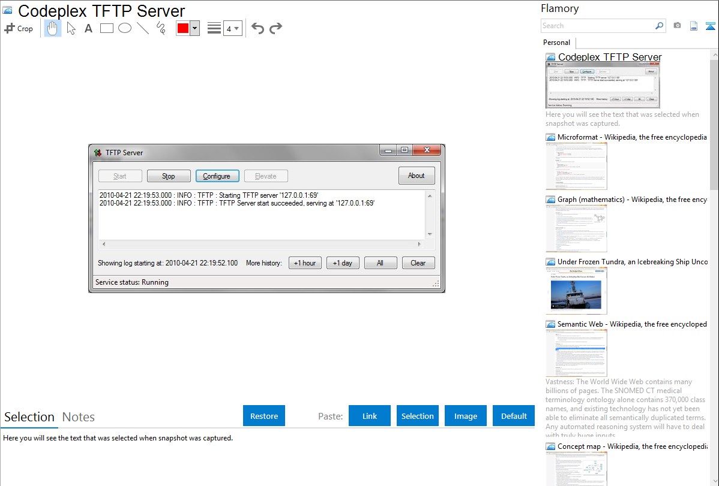Open the Microformat Wikipedia snapshot thumbnail
Viewport: 719px width, 486px height.
[x=576, y=166]
